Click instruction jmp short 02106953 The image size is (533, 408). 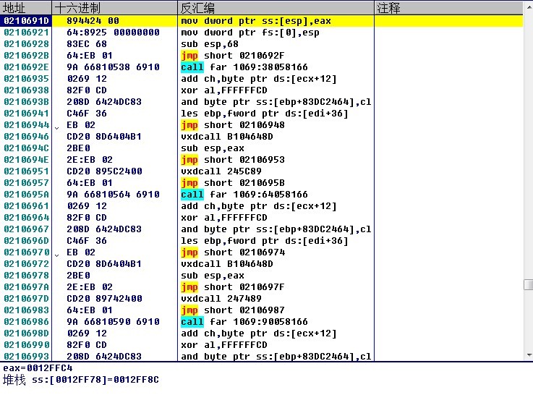point(233,159)
